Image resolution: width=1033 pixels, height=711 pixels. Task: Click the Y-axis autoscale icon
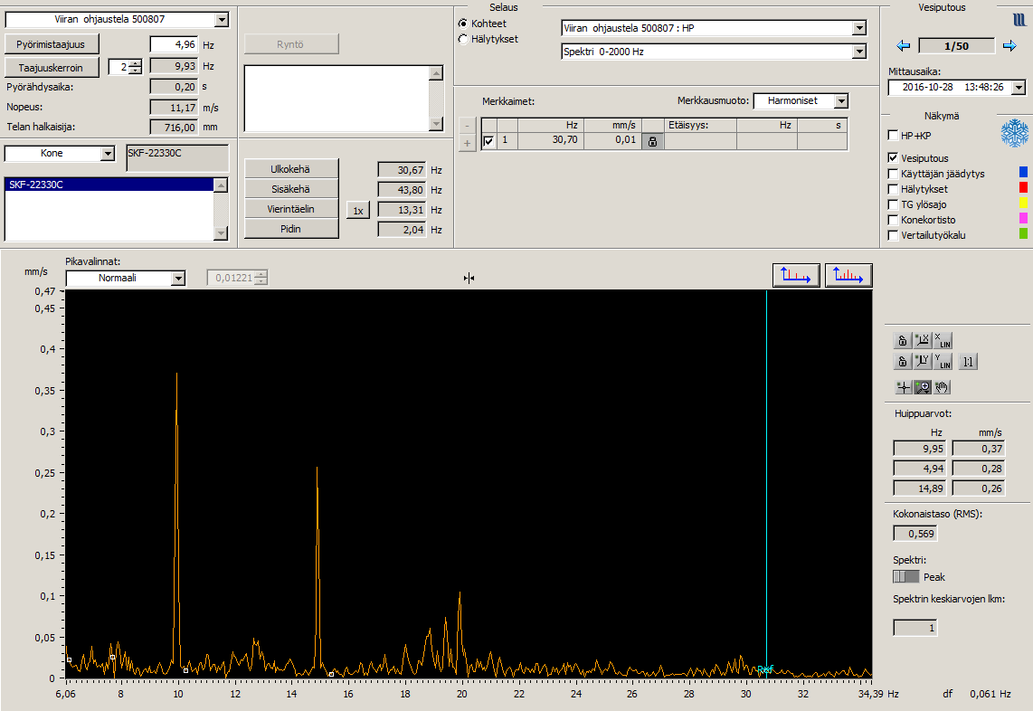click(923, 361)
